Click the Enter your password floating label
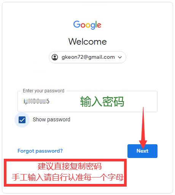The image size is (175, 195). pos(43,91)
